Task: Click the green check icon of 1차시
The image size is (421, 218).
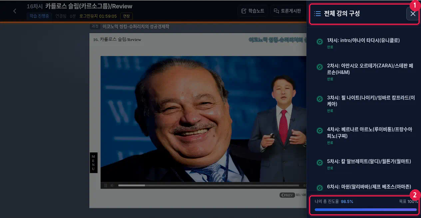Action: tap(320, 42)
